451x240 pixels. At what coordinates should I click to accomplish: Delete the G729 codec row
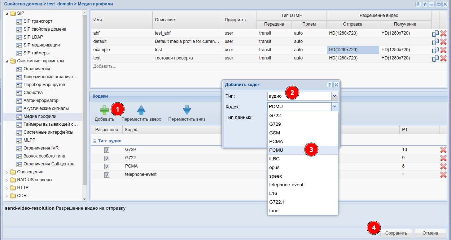click(443, 150)
